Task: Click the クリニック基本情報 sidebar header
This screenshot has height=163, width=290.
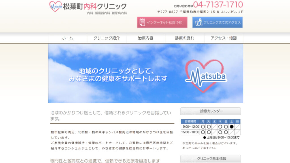Action: pos(210,158)
